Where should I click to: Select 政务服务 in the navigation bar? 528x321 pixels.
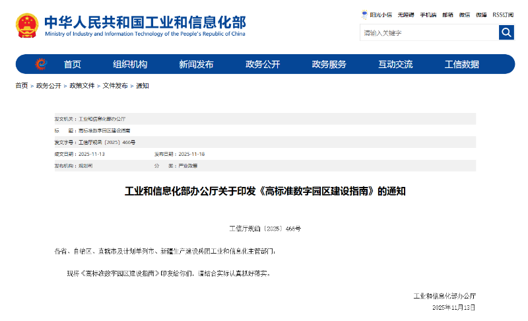[x=329, y=64]
